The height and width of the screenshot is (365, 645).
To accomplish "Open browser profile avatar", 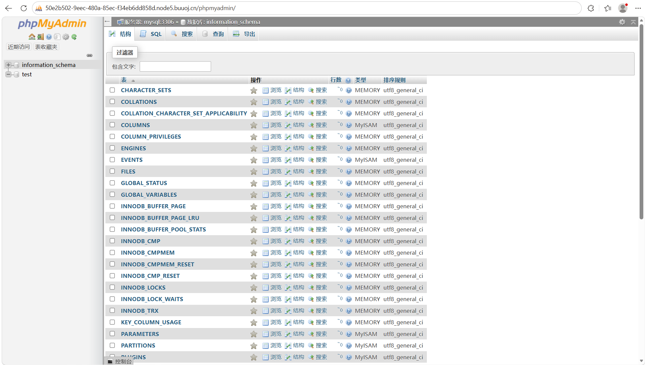I will pos(623,8).
